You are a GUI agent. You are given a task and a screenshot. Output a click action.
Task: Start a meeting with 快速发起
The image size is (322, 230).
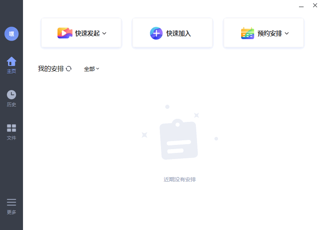pyautogui.click(x=81, y=33)
